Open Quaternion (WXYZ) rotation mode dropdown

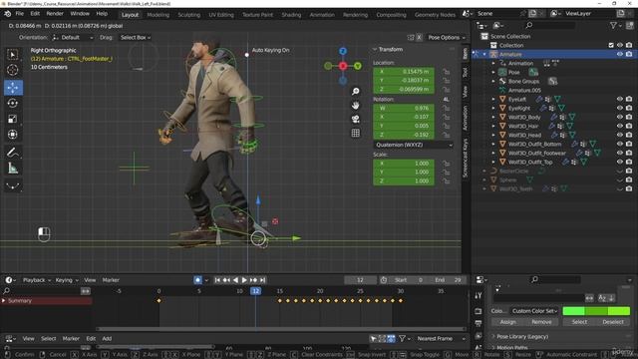[x=414, y=145]
